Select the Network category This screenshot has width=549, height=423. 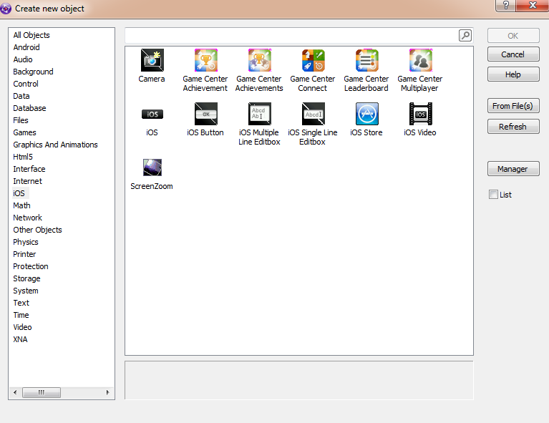pyautogui.click(x=28, y=218)
